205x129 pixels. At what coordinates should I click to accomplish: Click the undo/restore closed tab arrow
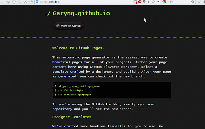[x=20, y=2]
